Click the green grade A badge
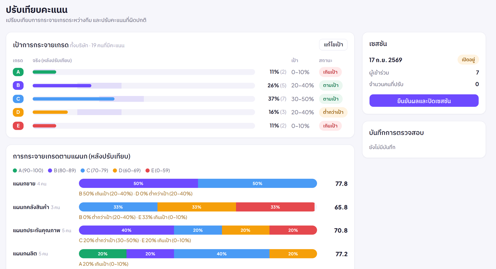 18,72
